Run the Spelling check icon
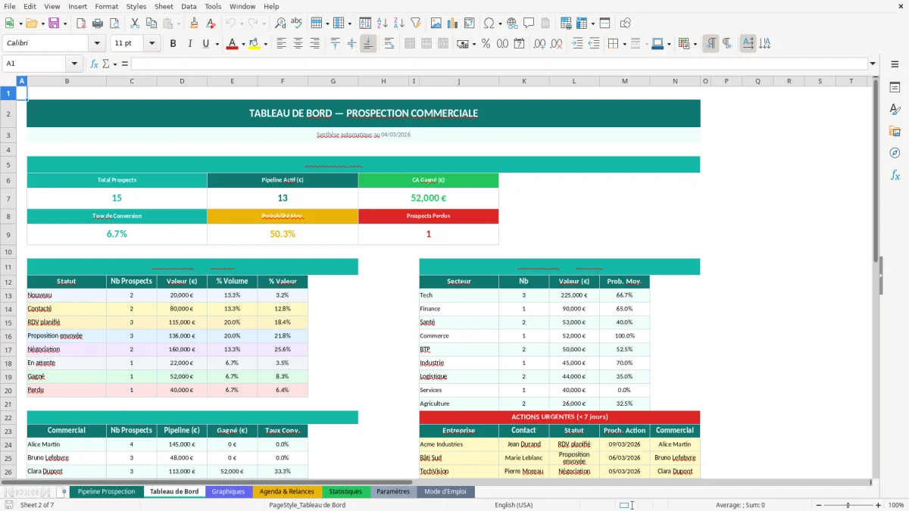Screen dimensions: 909x511 [297, 23]
